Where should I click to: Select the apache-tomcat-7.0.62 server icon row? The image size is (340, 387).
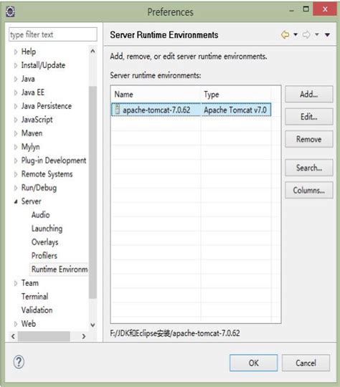click(191, 110)
